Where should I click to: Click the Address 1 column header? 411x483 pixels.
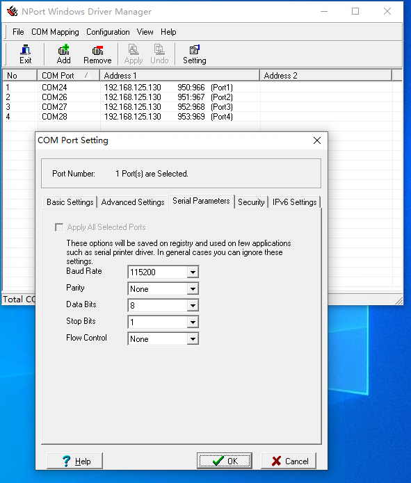point(179,76)
